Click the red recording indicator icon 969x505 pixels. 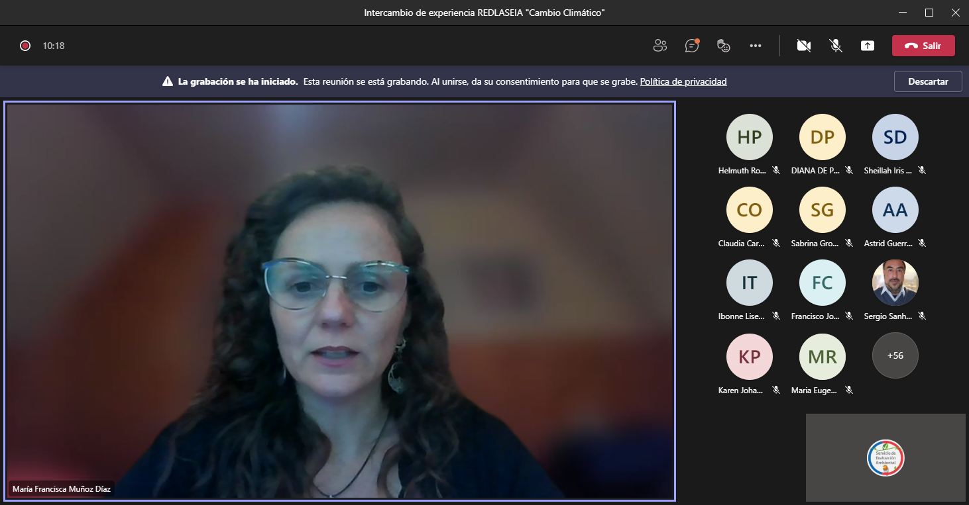[25, 46]
